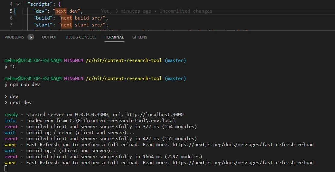Click line number 7 in the gutter
This screenshot has height=172, width=335.
[11, 25]
